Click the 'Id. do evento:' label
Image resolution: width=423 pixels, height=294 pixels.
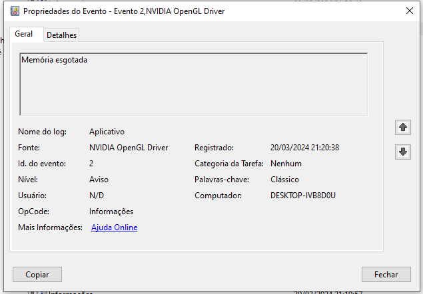[x=42, y=164]
